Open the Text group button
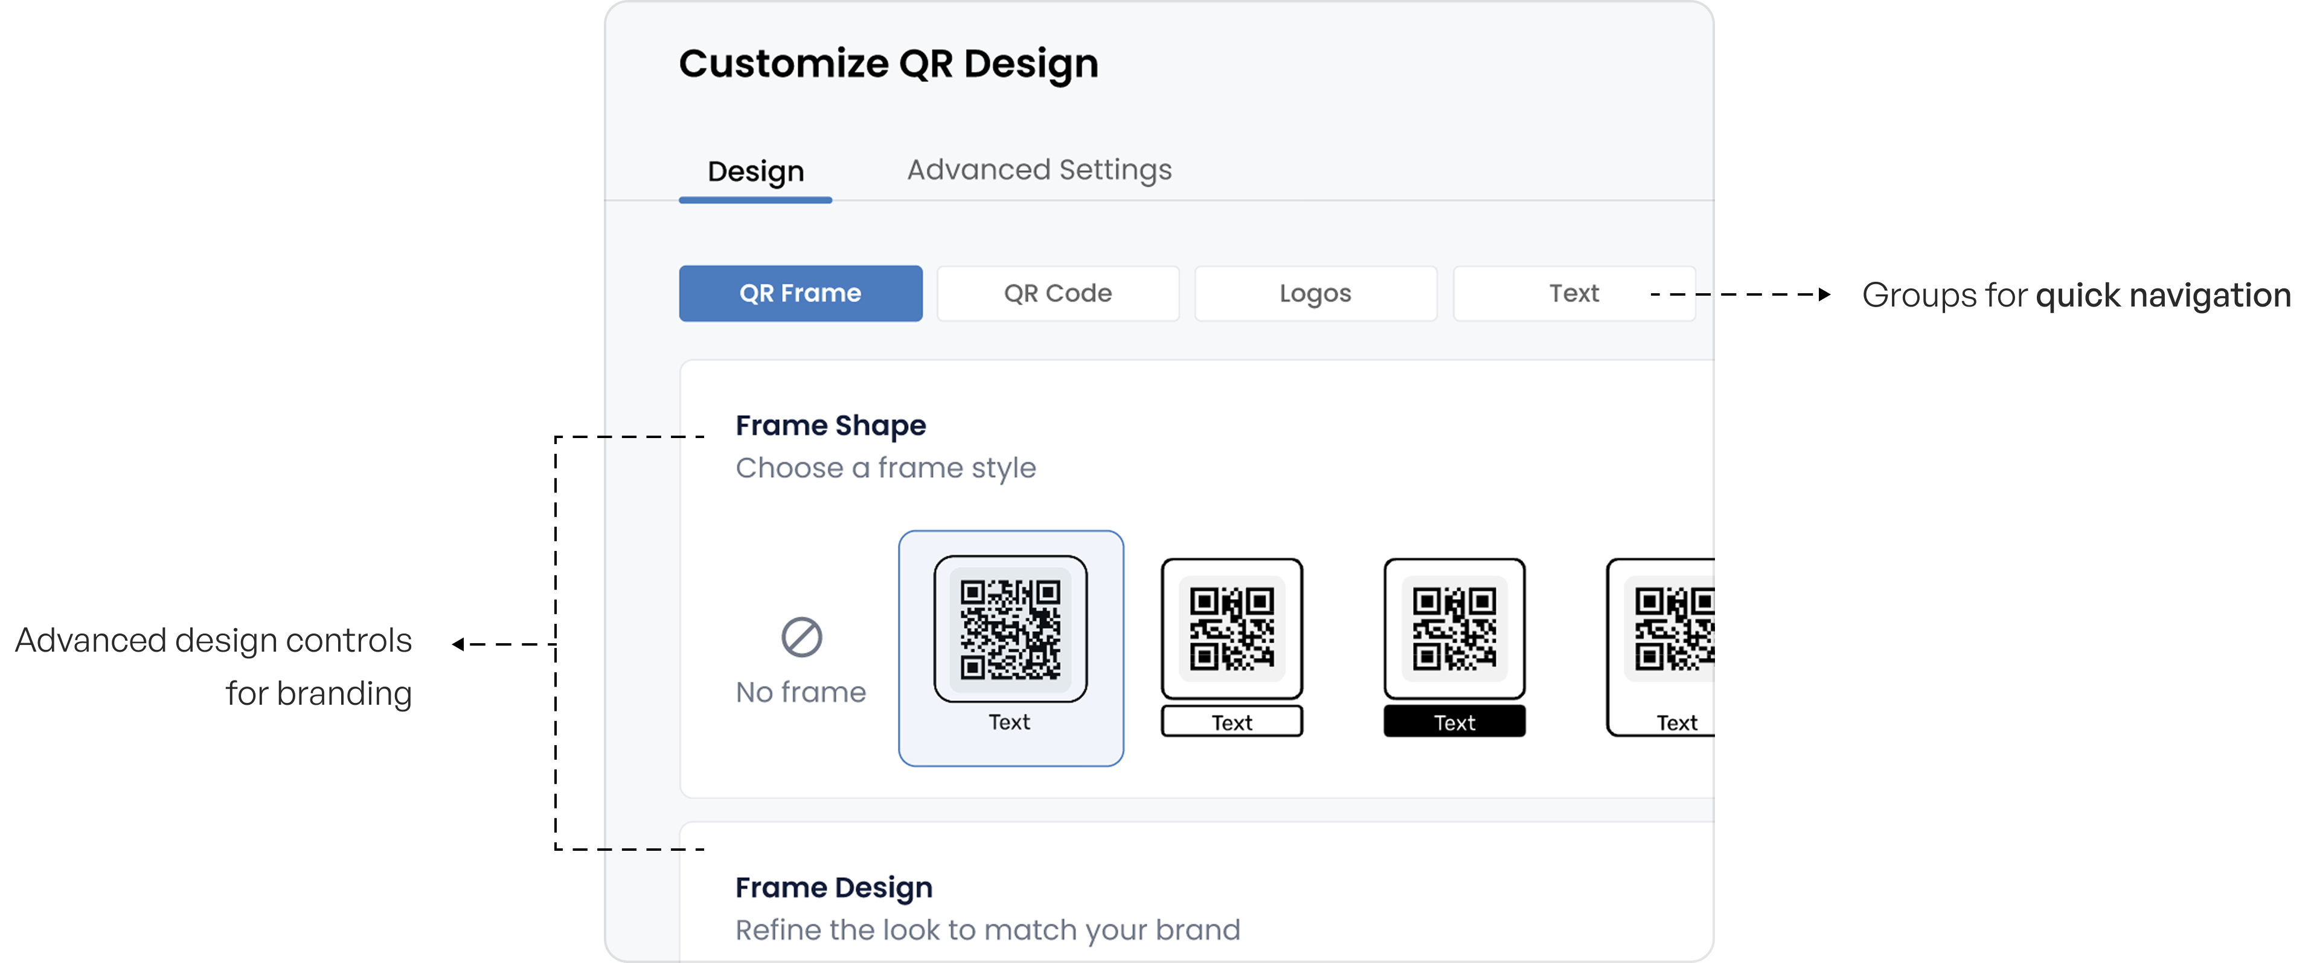The height and width of the screenshot is (963, 2314). pos(1574,293)
